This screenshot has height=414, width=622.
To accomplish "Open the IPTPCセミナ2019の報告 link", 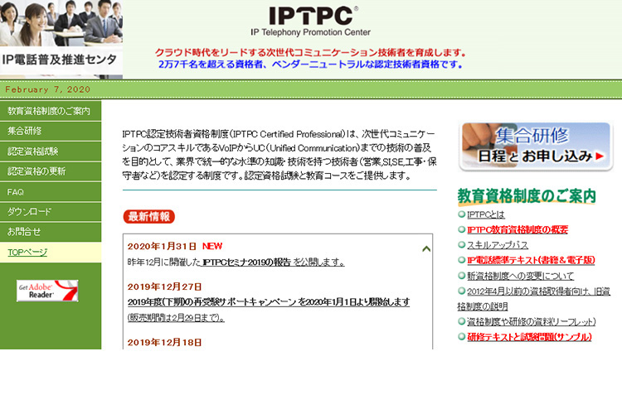I will point(246,262).
